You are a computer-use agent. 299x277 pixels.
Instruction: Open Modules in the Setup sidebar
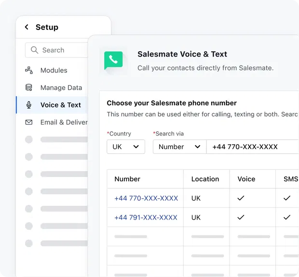[x=52, y=70]
